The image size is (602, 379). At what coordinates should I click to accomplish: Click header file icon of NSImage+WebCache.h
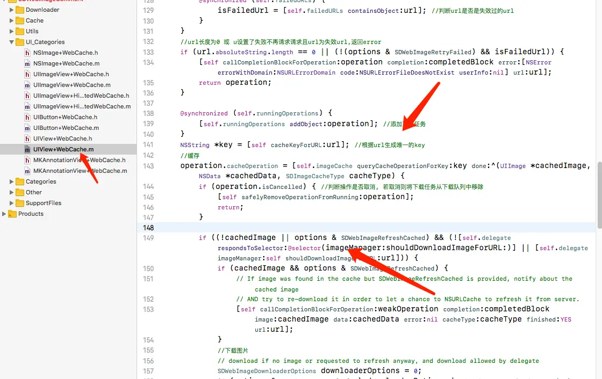tap(27, 53)
